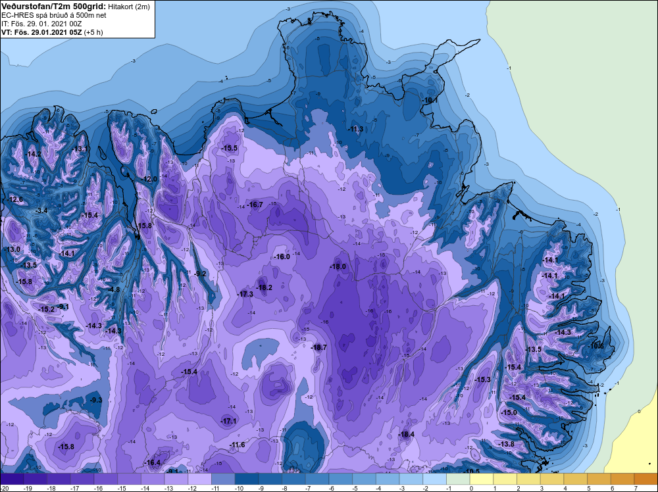The height and width of the screenshot is (492, 658).
Task: Select the 0 legend scale number
Action: [471, 488]
